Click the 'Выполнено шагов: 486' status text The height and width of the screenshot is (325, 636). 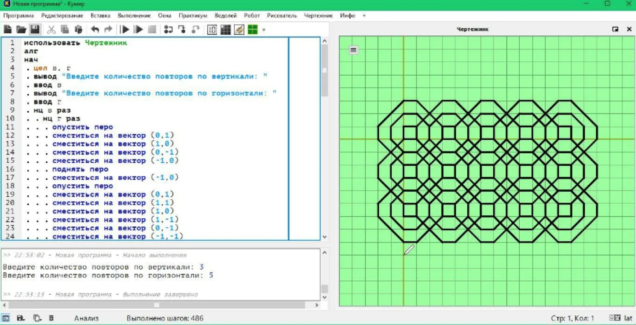[165, 318]
